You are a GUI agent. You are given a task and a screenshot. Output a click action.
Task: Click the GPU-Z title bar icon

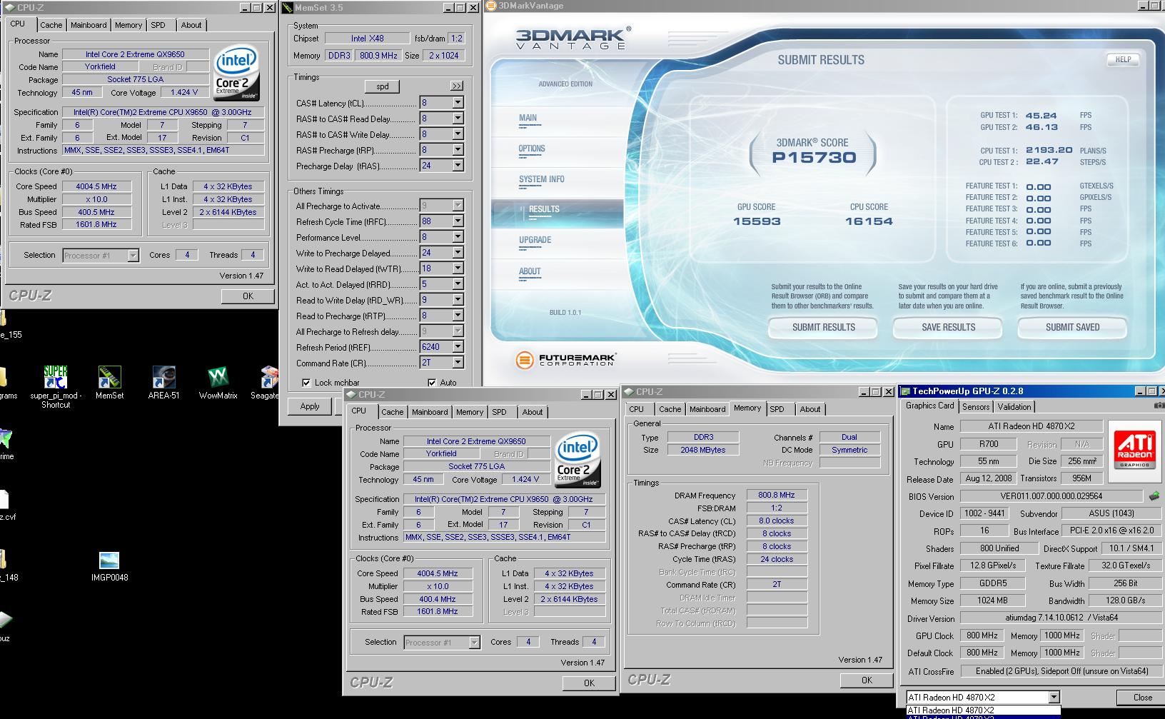(x=905, y=391)
